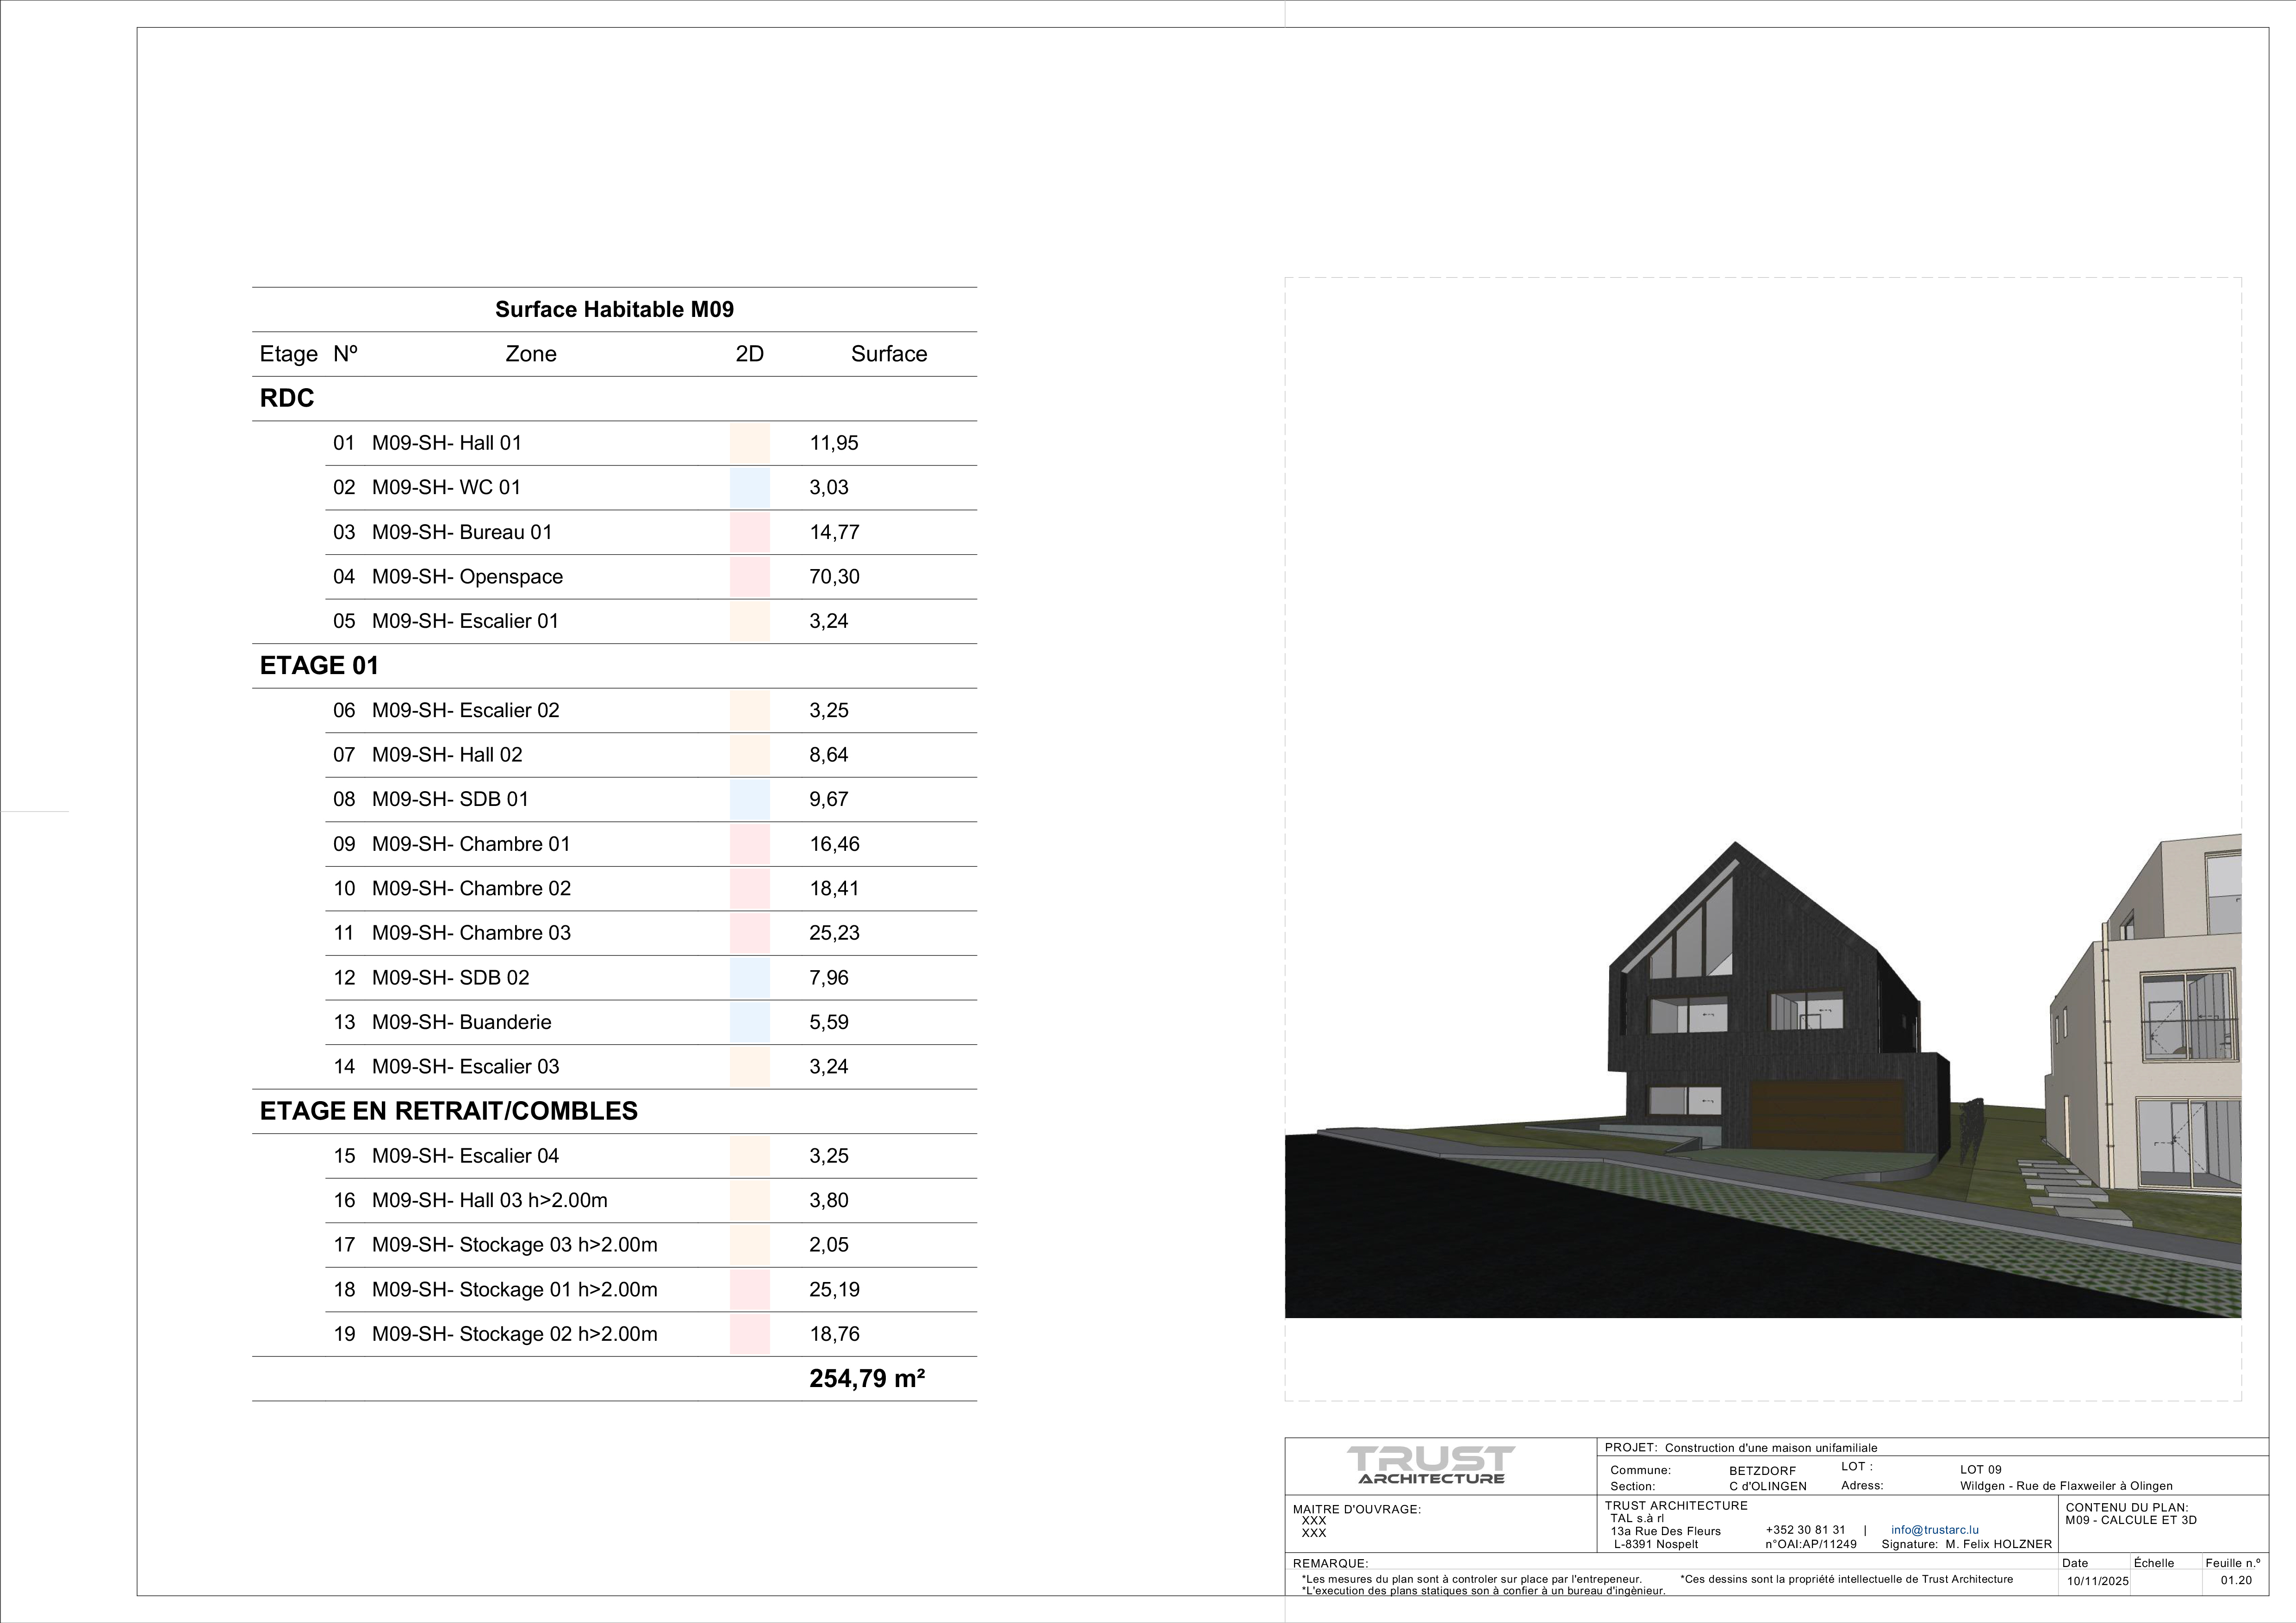The image size is (2296, 1623).
Task: Select the RDC section heading
Action: pos(287,399)
